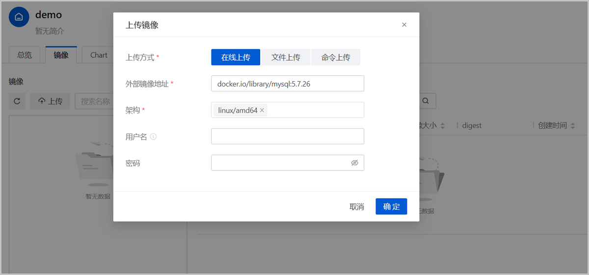Click the 外部镜像地址 input field
The image size is (589, 275).
[288, 84]
